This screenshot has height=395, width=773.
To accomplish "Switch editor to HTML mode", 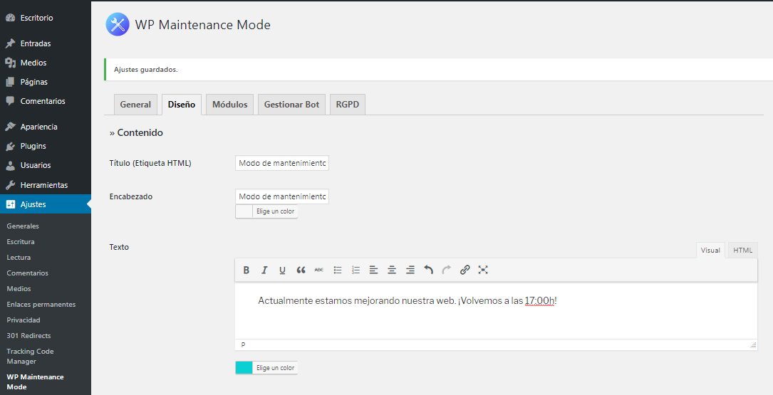I will click(742, 251).
